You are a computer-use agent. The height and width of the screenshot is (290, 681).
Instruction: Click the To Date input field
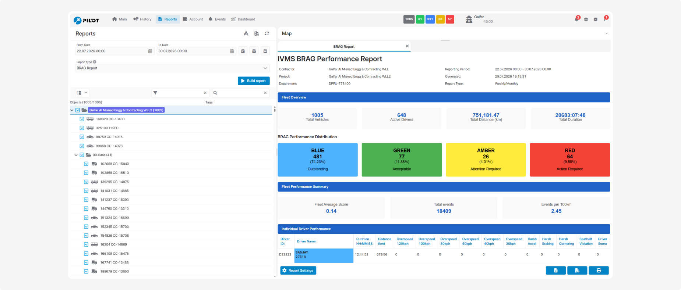tap(193, 51)
